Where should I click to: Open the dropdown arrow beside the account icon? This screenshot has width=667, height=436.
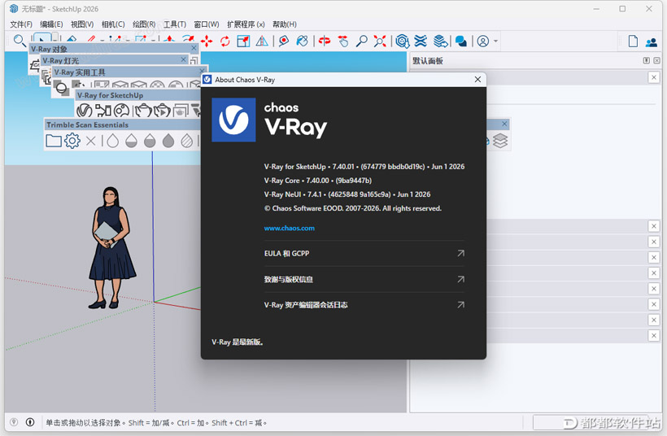click(496, 41)
